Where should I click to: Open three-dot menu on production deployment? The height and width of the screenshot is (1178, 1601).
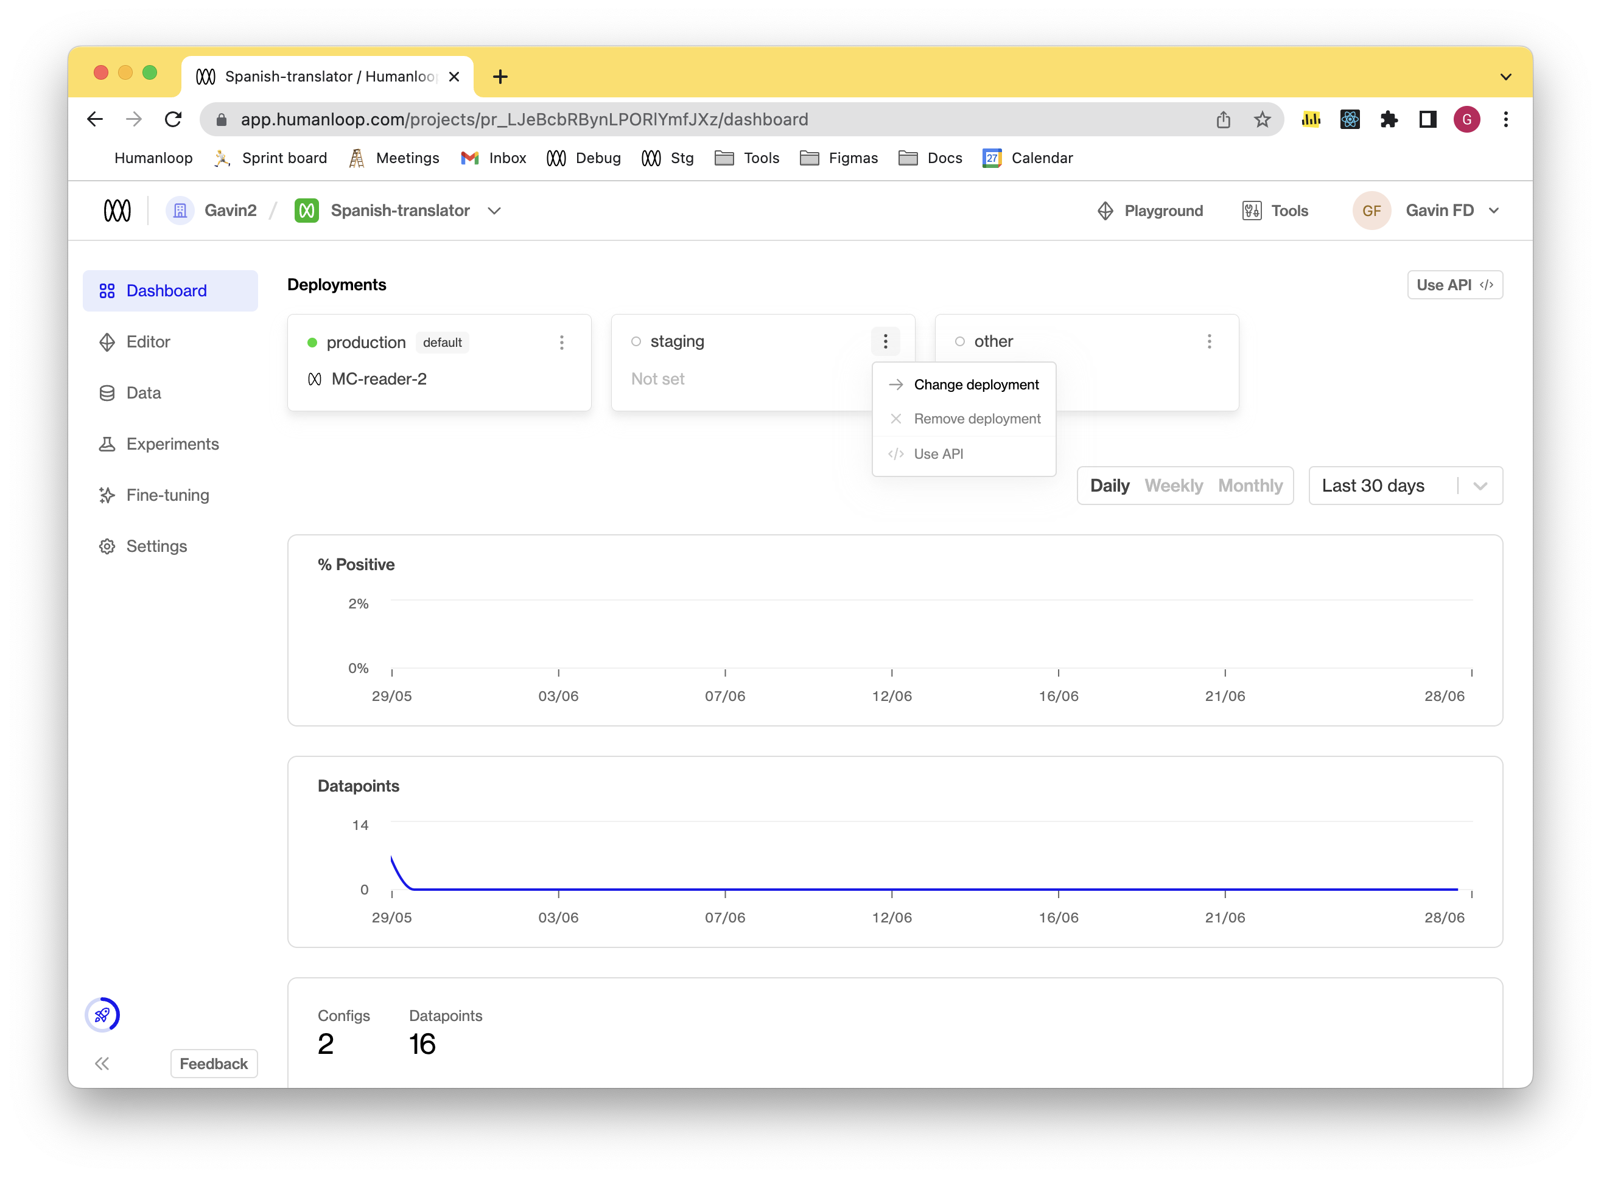pyautogui.click(x=561, y=343)
